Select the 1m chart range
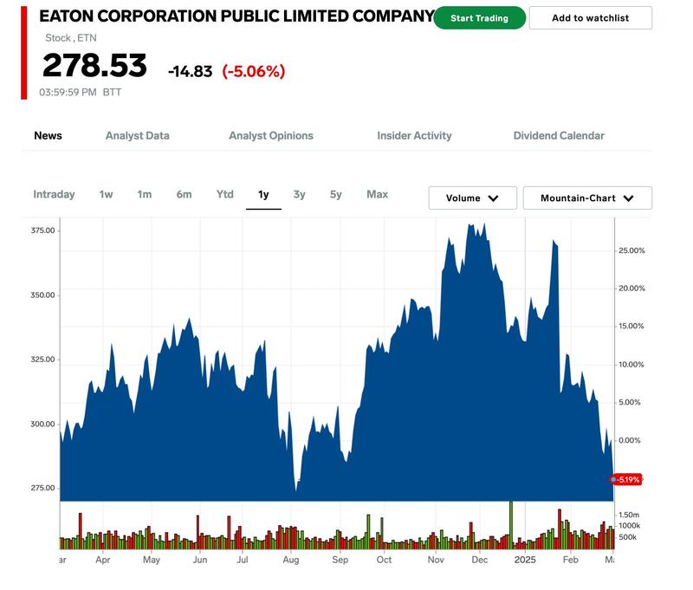This screenshot has width=693, height=590. tap(144, 195)
